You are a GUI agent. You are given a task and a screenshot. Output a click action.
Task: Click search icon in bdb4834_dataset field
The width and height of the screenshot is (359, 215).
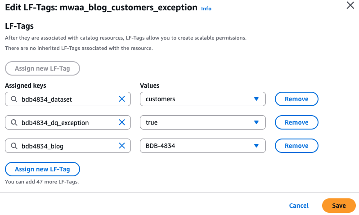14,99
